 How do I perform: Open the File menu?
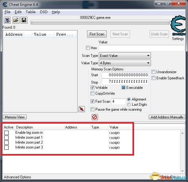(x=7, y=12)
